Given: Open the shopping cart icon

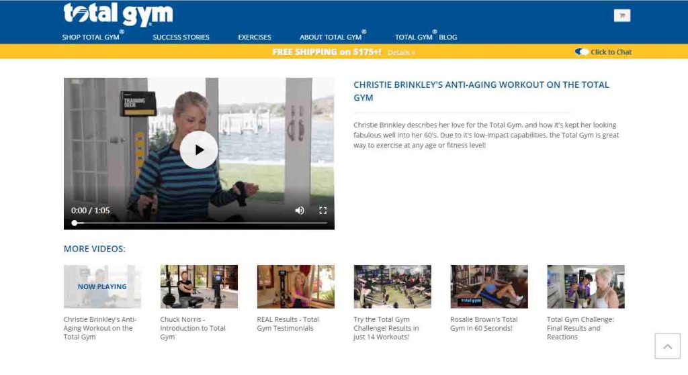Looking at the screenshot, I should point(621,16).
